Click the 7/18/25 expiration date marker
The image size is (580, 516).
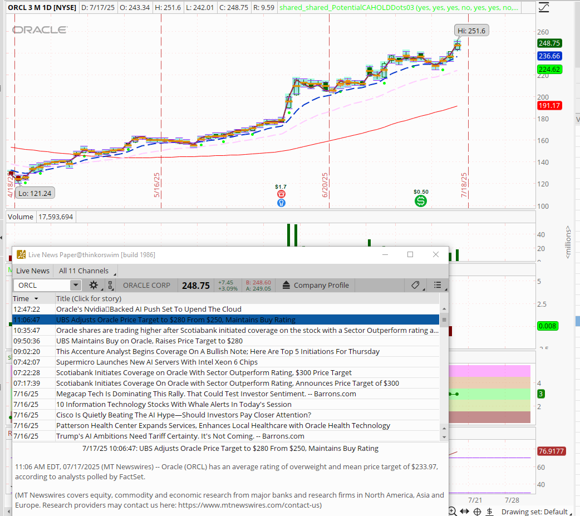[x=464, y=185]
